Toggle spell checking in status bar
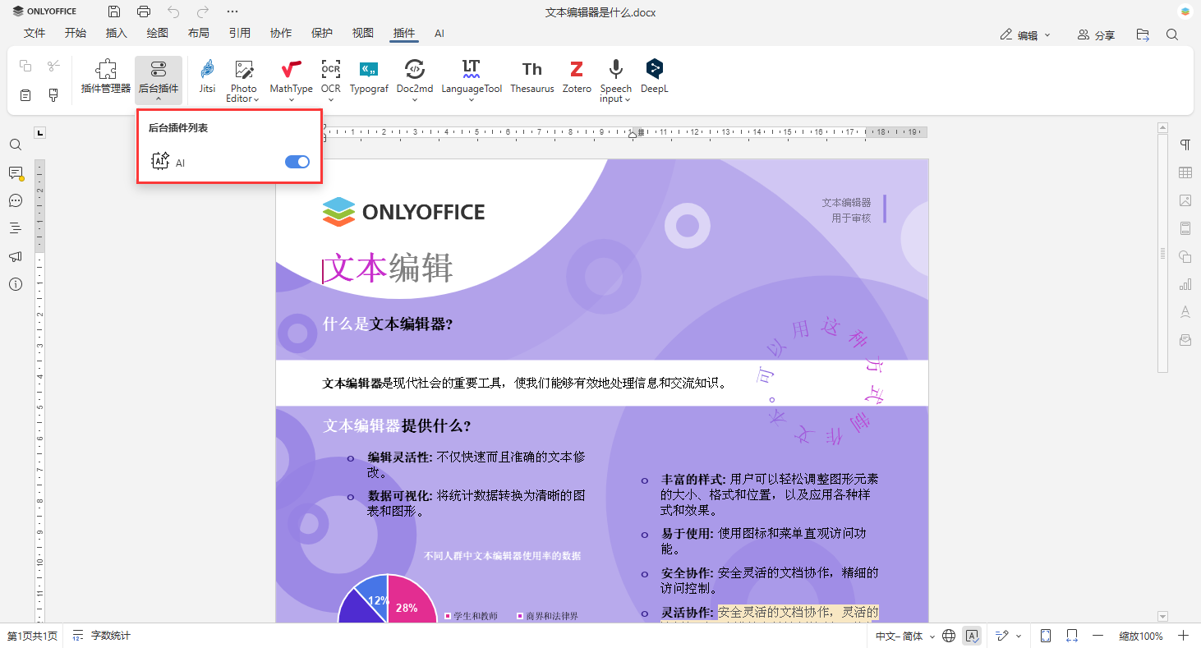1201x648 pixels. pyautogui.click(x=972, y=636)
